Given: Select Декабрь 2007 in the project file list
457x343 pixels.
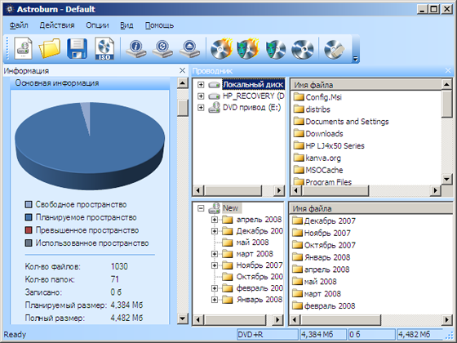Looking at the screenshot, I should pyautogui.click(x=330, y=221).
